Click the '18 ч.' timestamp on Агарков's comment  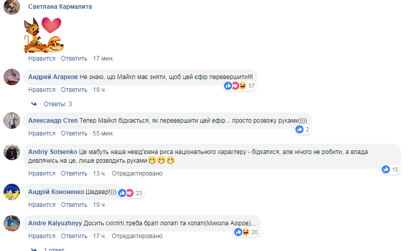click(99, 90)
